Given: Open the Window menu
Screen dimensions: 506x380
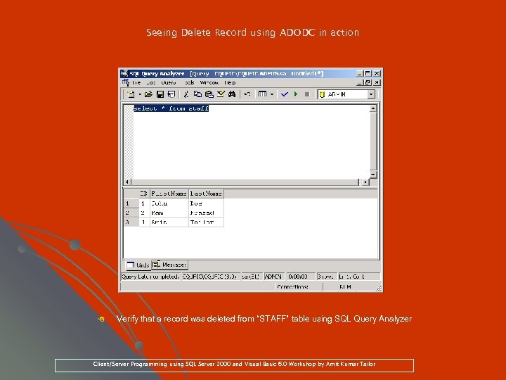Looking at the screenshot, I should pos(209,83).
